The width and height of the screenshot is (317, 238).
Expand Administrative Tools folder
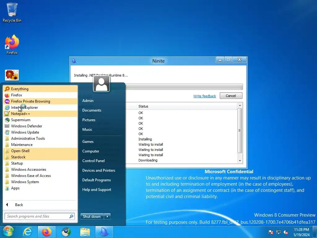point(41,139)
